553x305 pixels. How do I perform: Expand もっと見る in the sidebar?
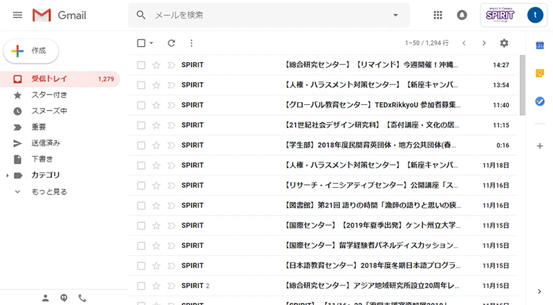click(x=48, y=192)
